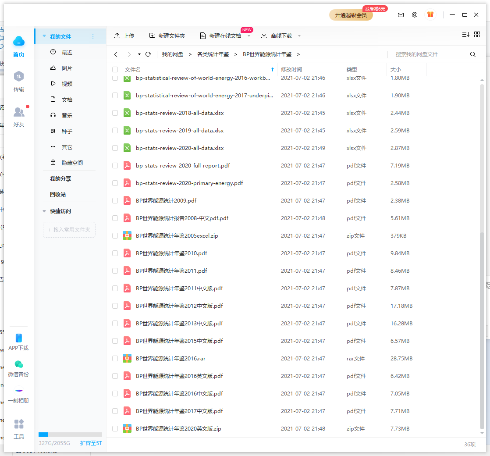
Task: Check the box for bp-statistical-review-of-world-energy-2017-underpi… row
Action: tap(115, 95)
